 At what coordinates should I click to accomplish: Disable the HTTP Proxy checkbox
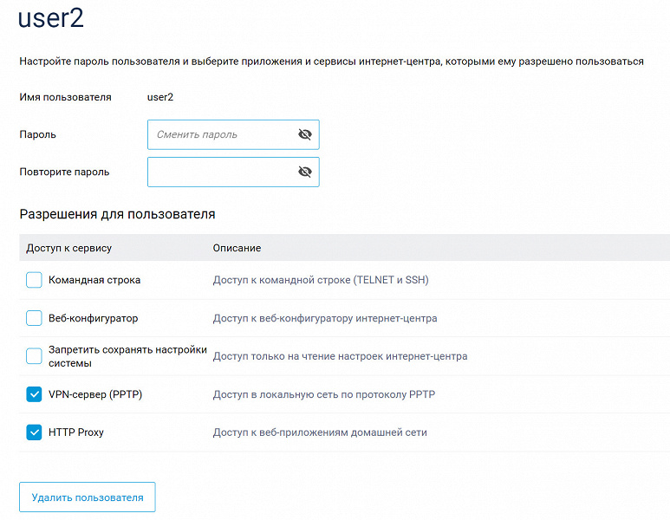point(34,432)
